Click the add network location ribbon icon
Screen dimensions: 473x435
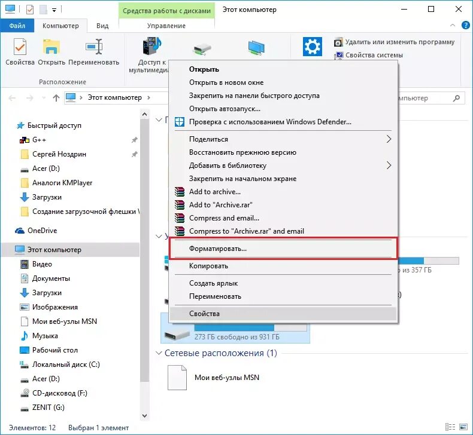pos(256,48)
